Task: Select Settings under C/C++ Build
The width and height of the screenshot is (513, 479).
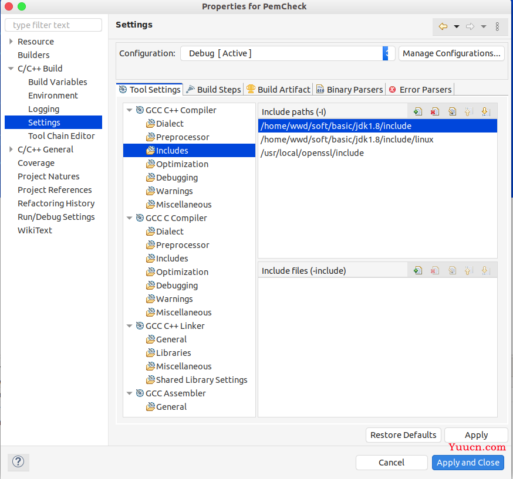Action: (53, 123)
